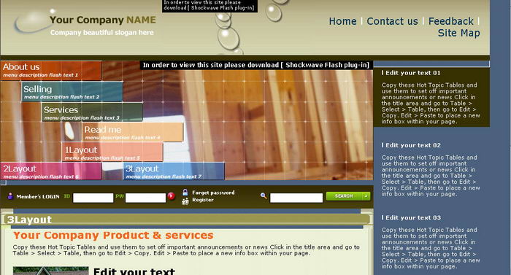Click the padlock icon beside Forget password

185,193
